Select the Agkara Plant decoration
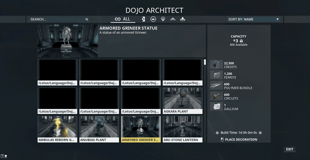 point(183,101)
